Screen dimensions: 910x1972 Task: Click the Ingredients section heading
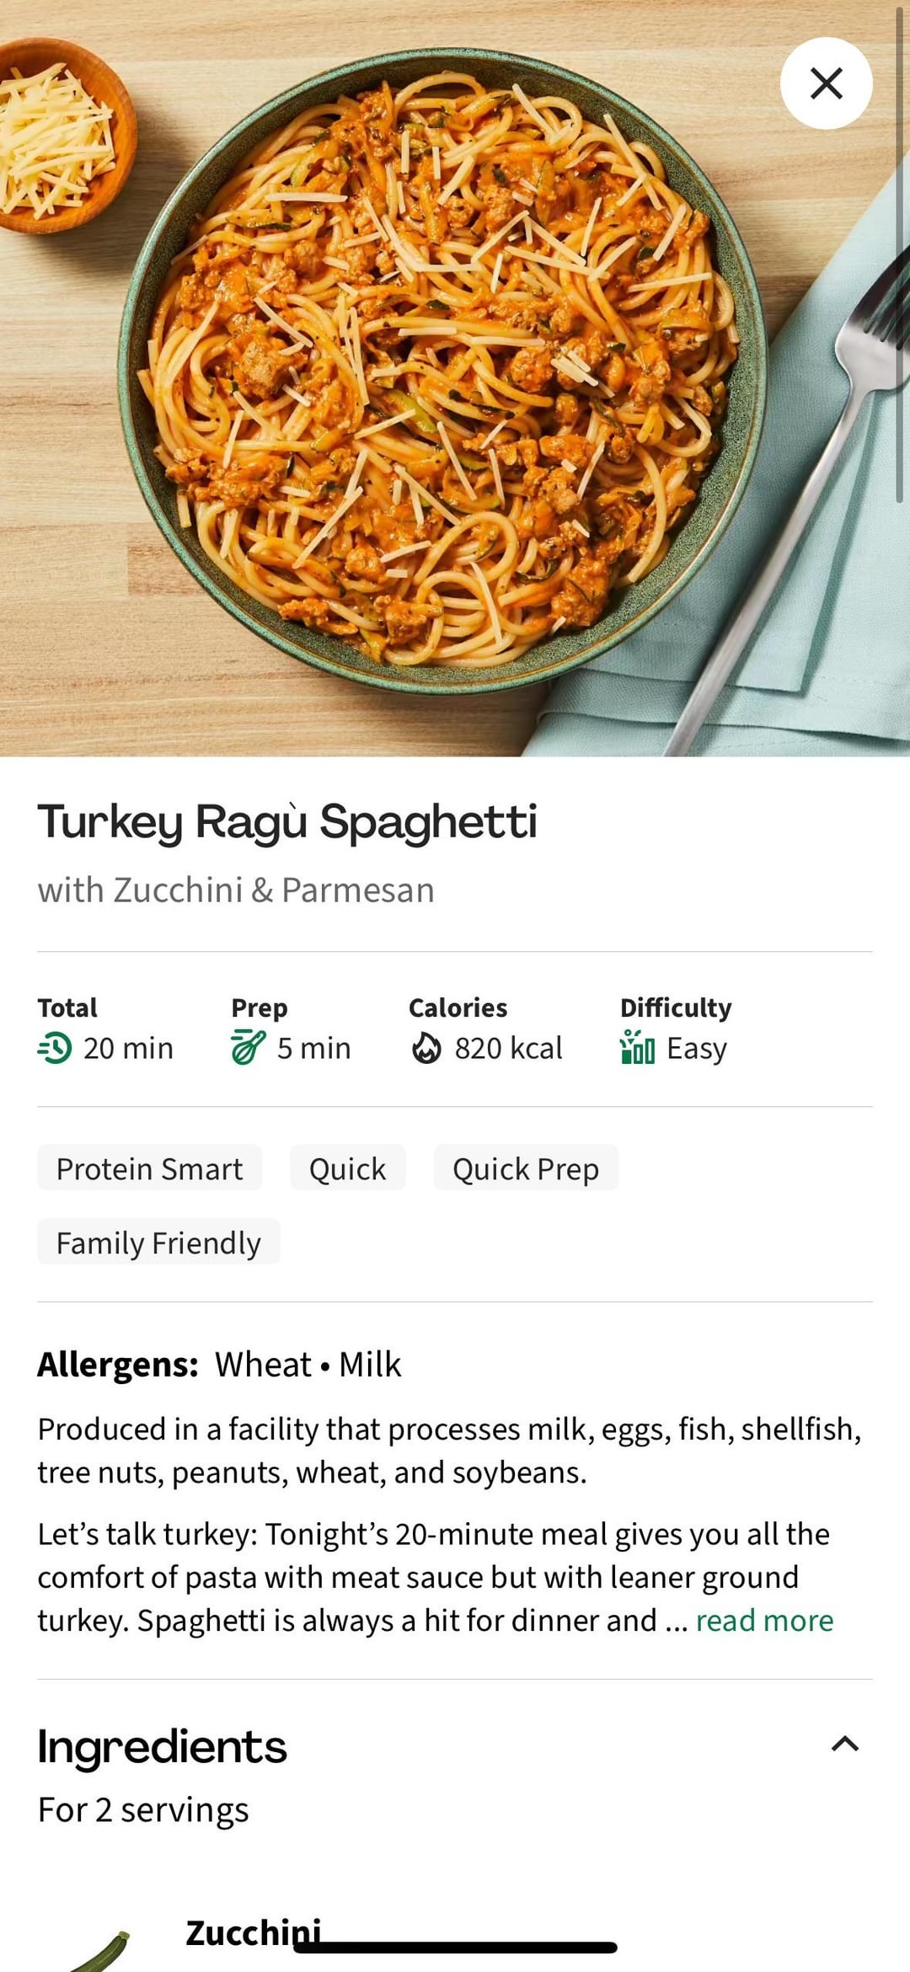tap(163, 1746)
